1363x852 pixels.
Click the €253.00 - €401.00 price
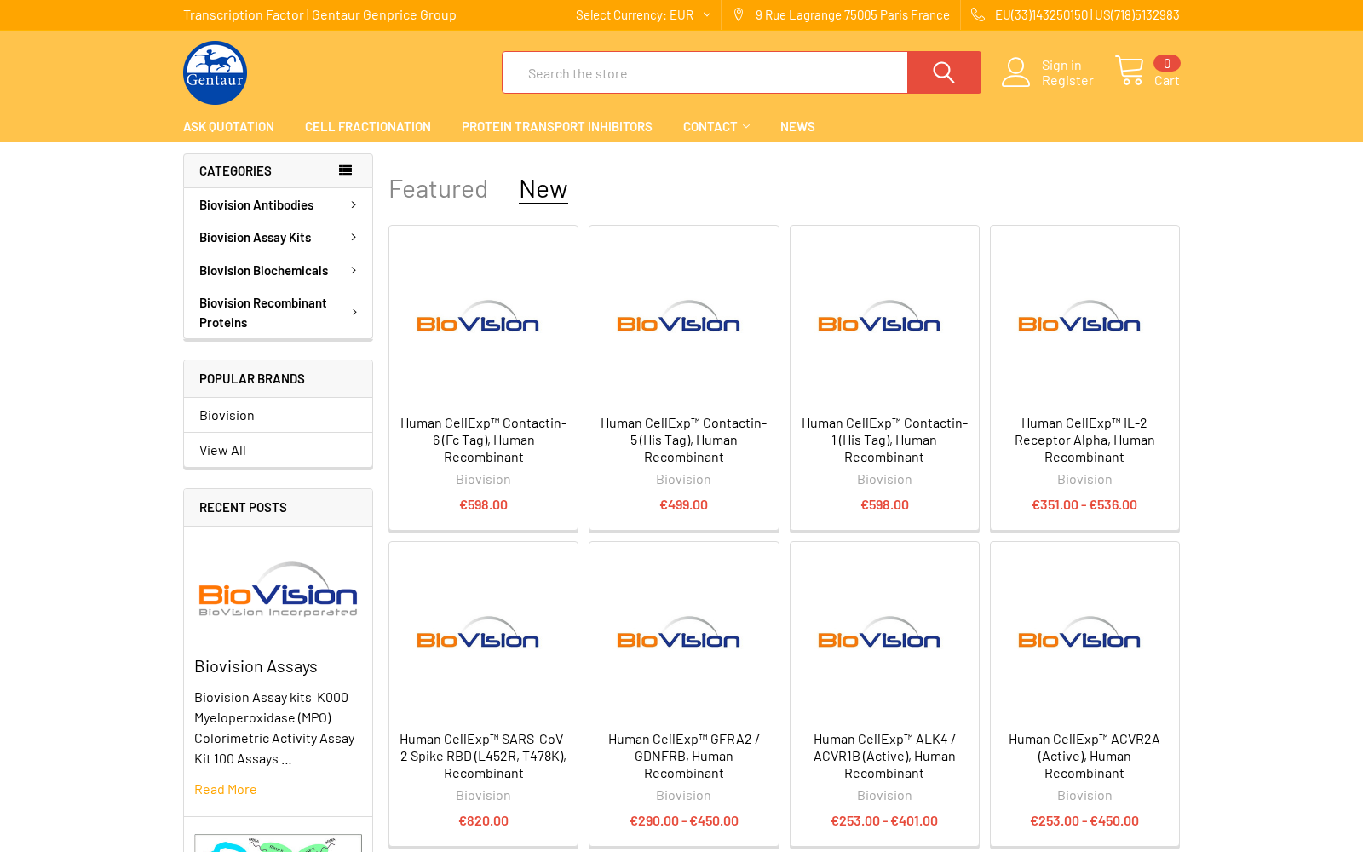(884, 820)
